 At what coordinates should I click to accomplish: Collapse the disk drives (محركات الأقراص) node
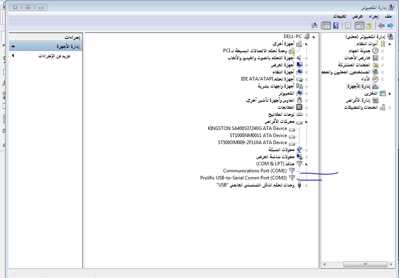[x=307, y=122]
